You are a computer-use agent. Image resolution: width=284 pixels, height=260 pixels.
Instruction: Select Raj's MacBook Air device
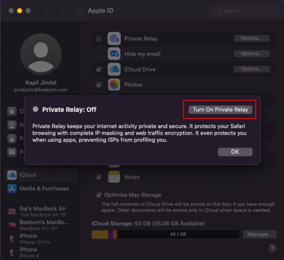point(41,211)
